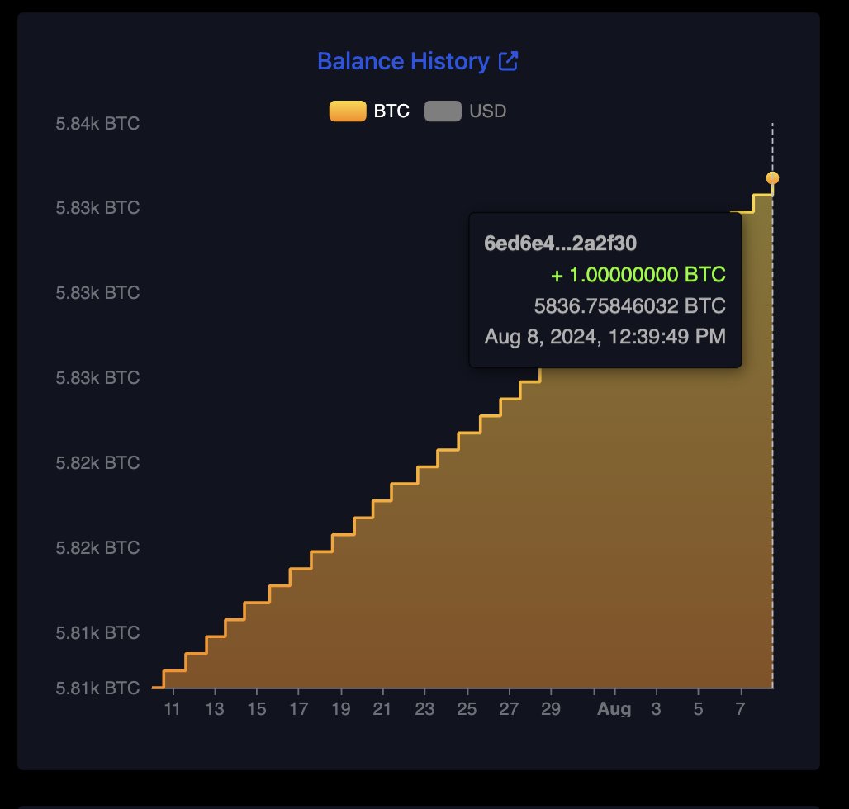The image size is (849, 809).
Task: Click the 11 x-axis date label
Action: [x=172, y=709]
